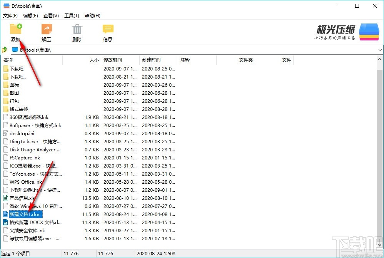The height and width of the screenshot is (258, 384).
Task: Sort by 大小 column header
Action: click(x=82, y=60)
